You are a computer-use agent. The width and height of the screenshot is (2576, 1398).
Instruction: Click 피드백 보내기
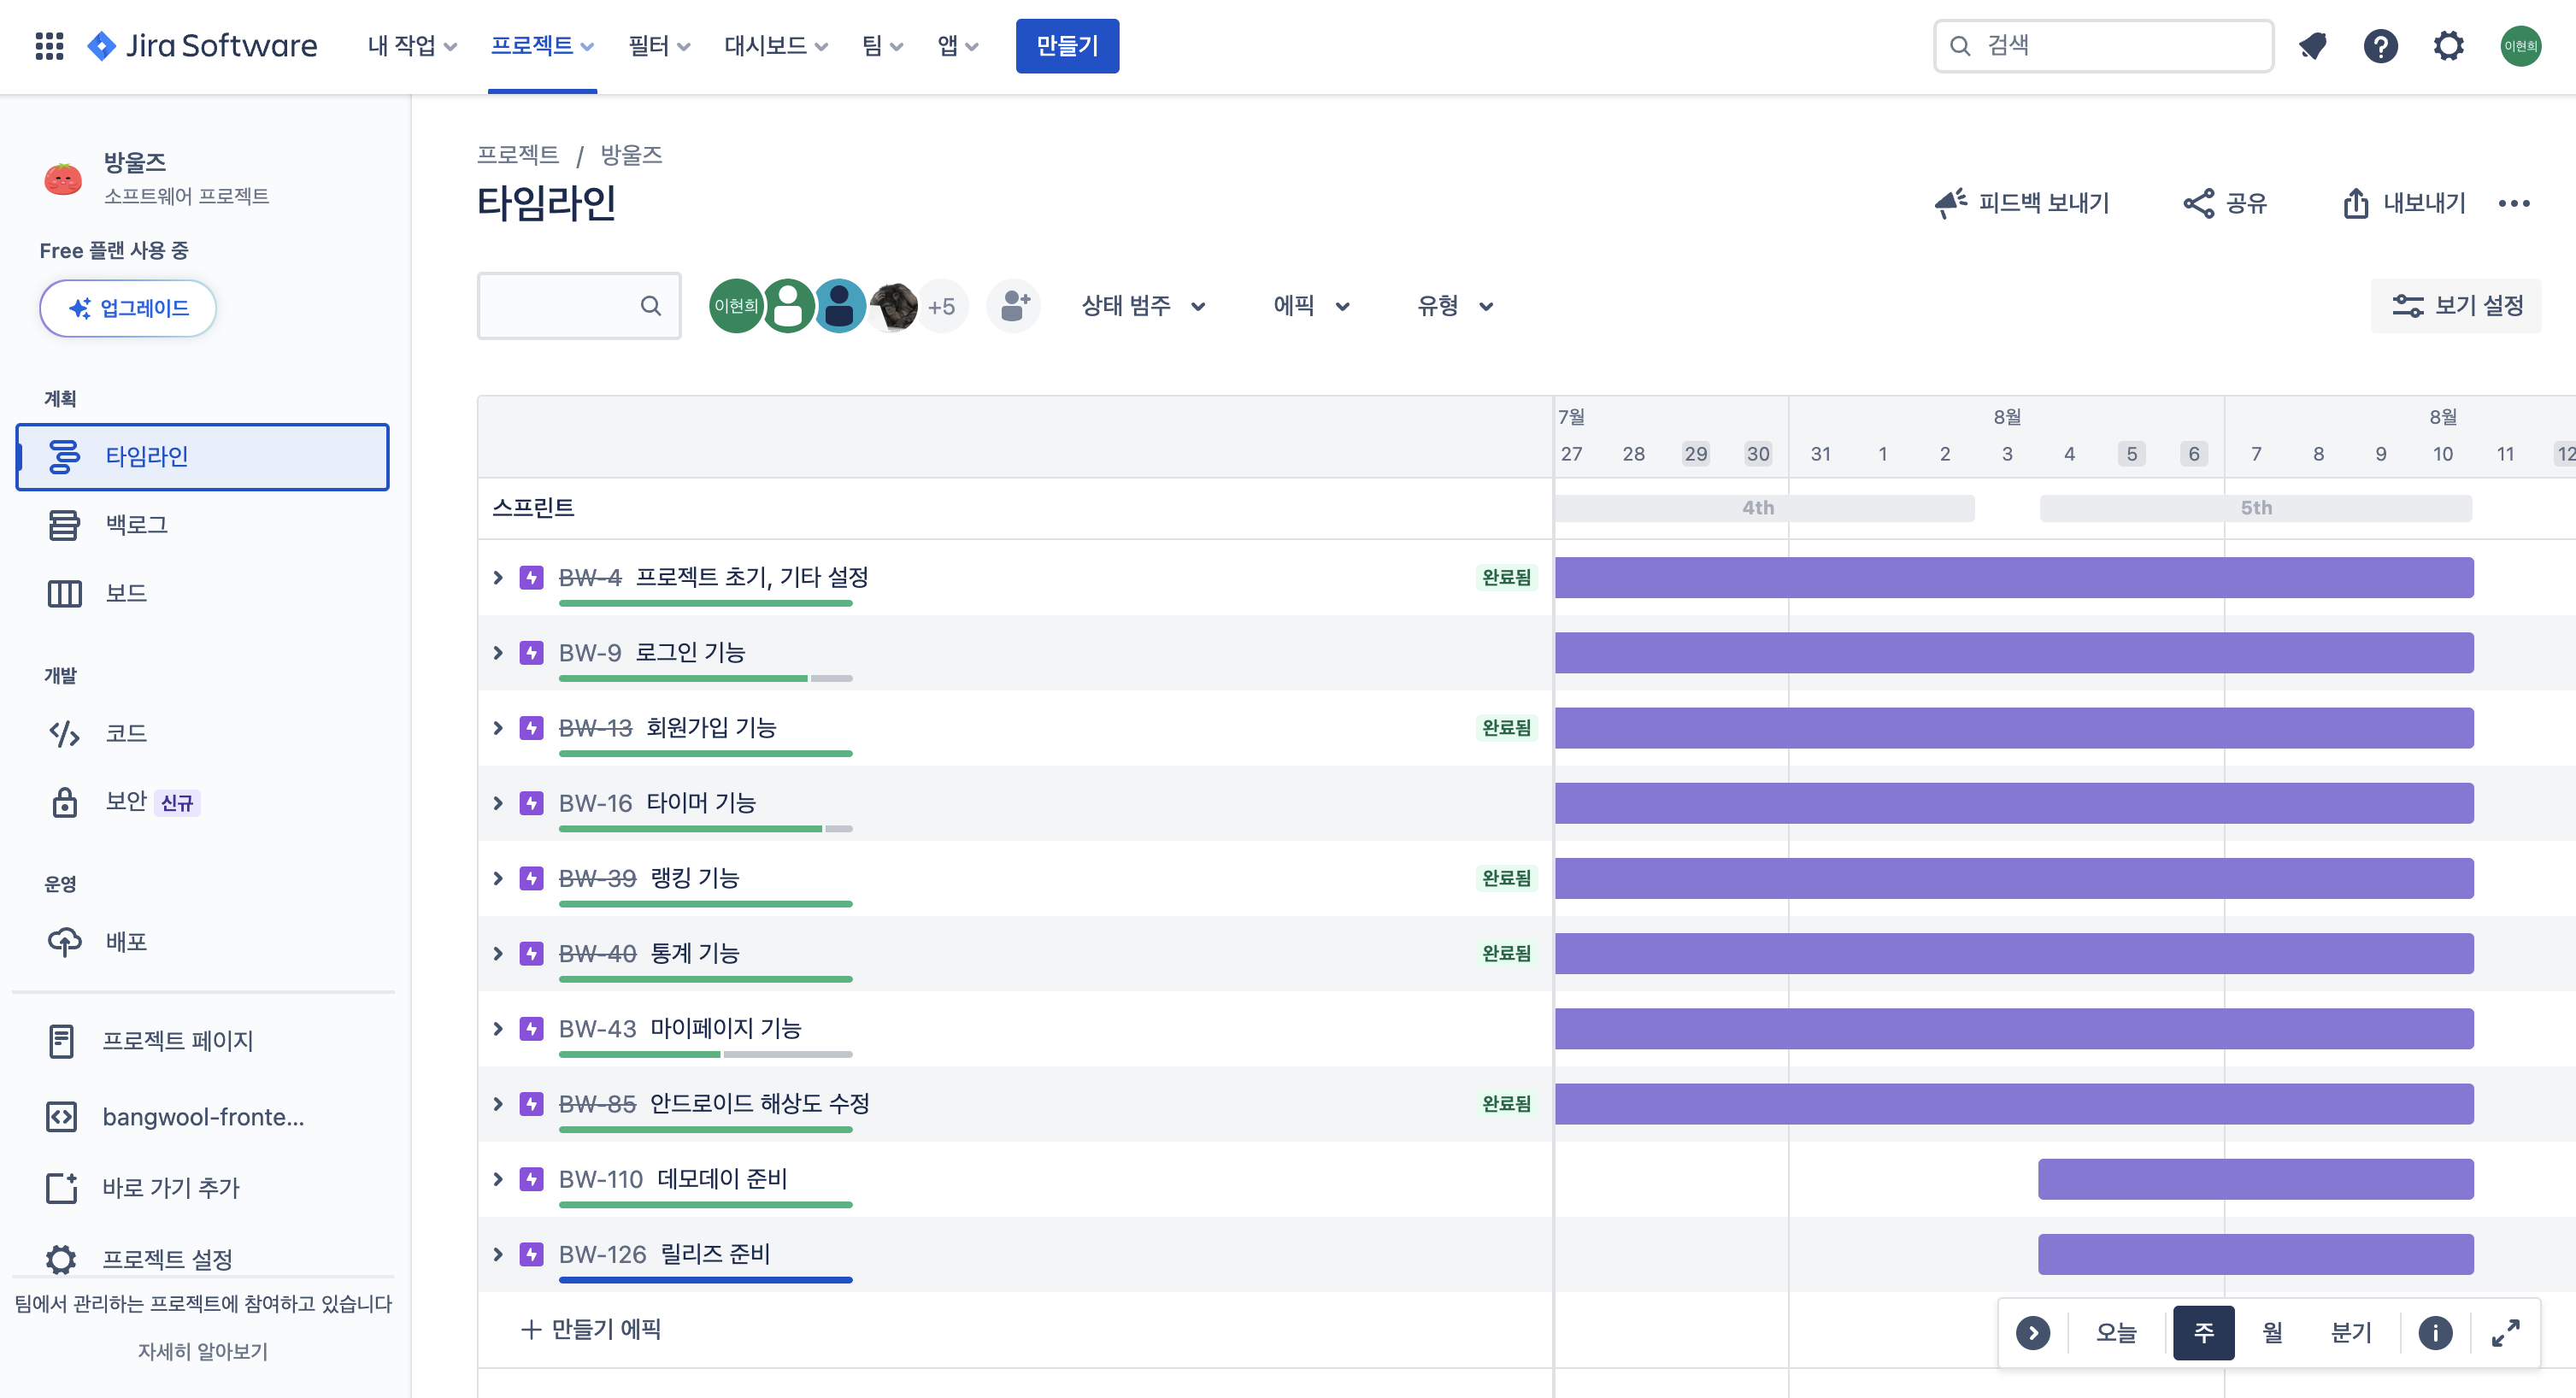pyautogui.click(x=2022, y=204)
